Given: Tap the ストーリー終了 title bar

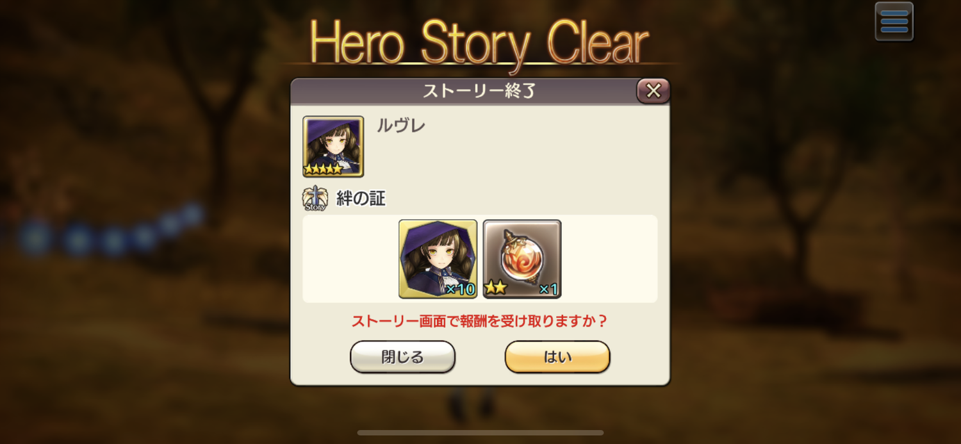Looking at the screenshot, I should (479, 92).
